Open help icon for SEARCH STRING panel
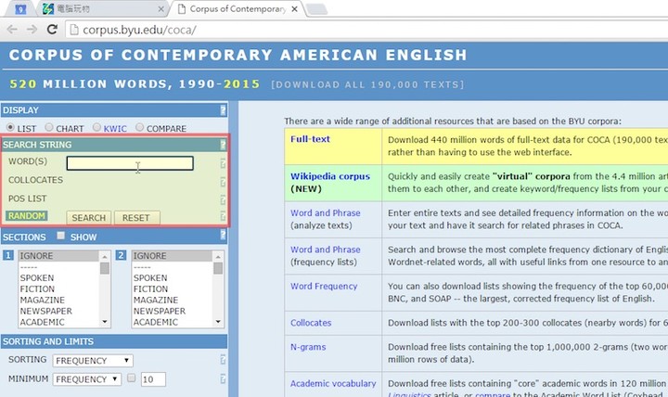The height and width of the screenshot is (397, 668). (223, 145)
